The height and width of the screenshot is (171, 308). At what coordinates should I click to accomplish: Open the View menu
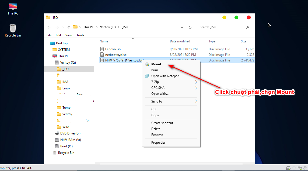point(69,35)
